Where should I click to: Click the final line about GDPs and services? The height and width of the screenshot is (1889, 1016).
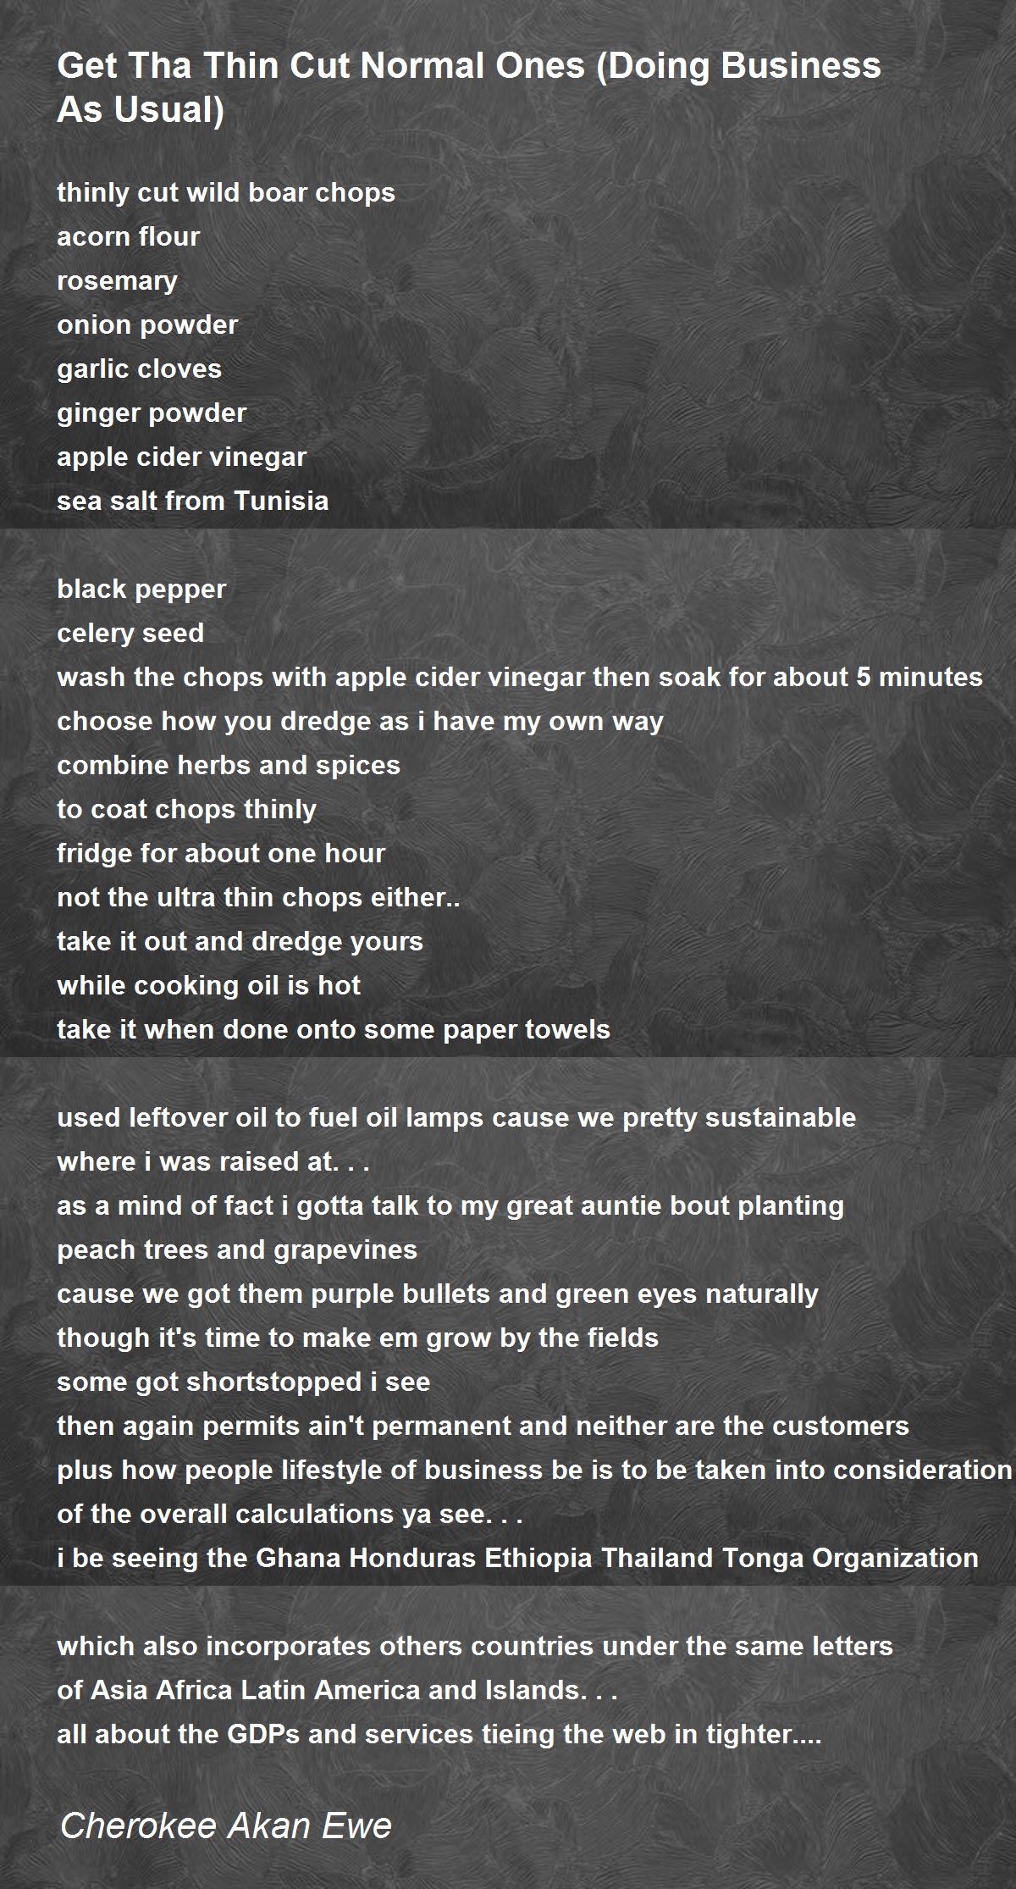click(439, 1735)
